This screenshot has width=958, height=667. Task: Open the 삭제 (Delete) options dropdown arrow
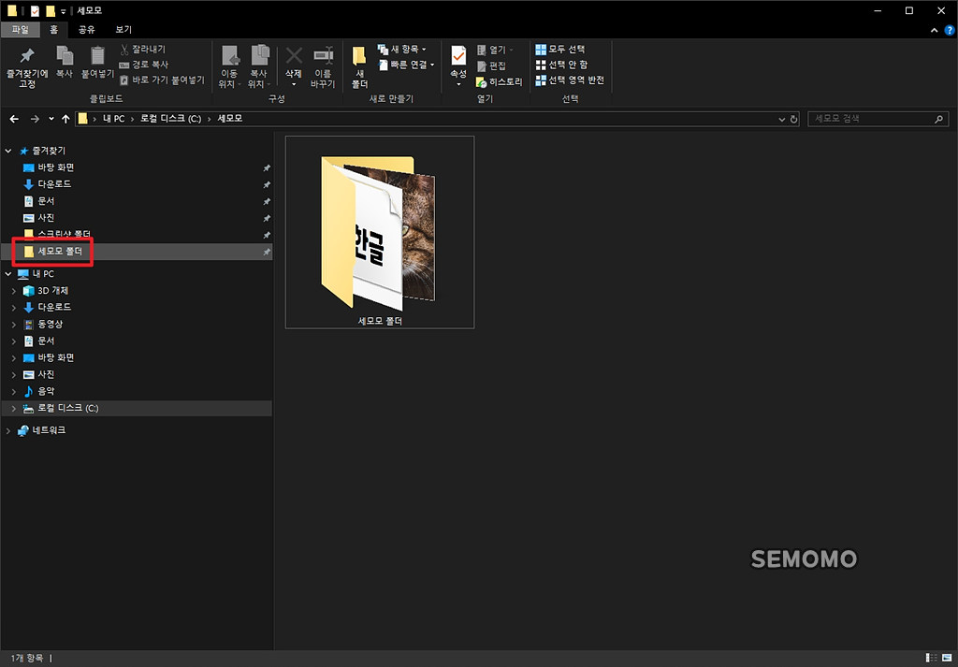pyautogui.click(x=294, y=83)
